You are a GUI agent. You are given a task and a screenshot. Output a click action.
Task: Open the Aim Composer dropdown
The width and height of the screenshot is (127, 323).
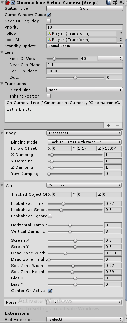click(x=84, y=185)
